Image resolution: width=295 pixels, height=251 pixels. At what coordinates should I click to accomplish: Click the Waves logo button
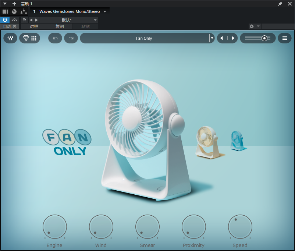point(10,38)
